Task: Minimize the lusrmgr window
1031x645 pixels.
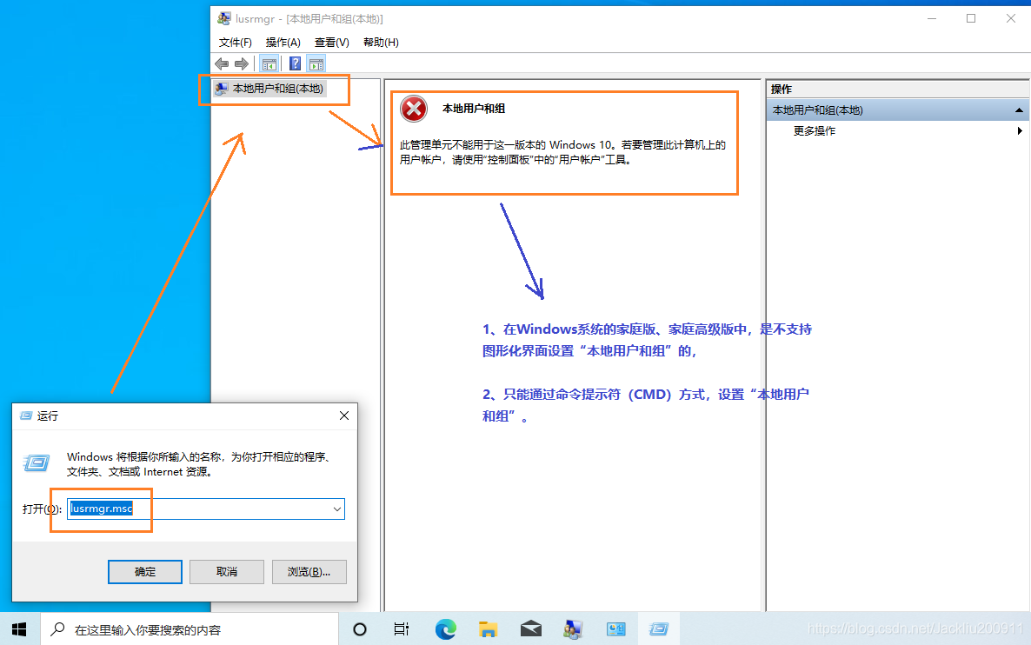Action: 932,18
